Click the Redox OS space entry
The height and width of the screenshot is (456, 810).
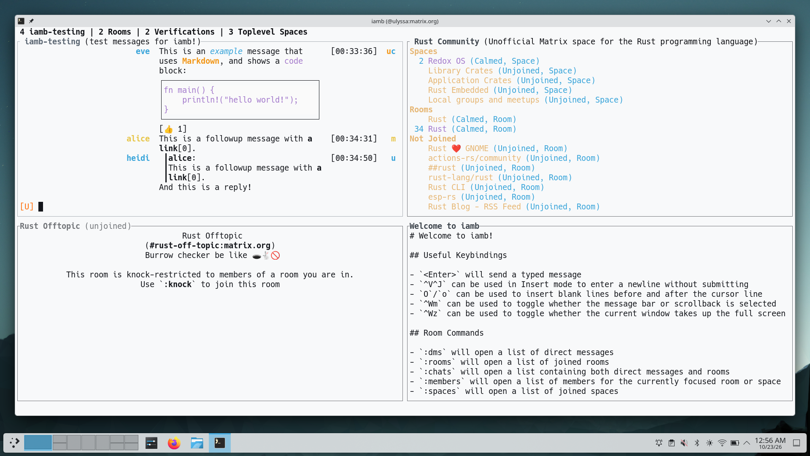(x=479, y=61)
